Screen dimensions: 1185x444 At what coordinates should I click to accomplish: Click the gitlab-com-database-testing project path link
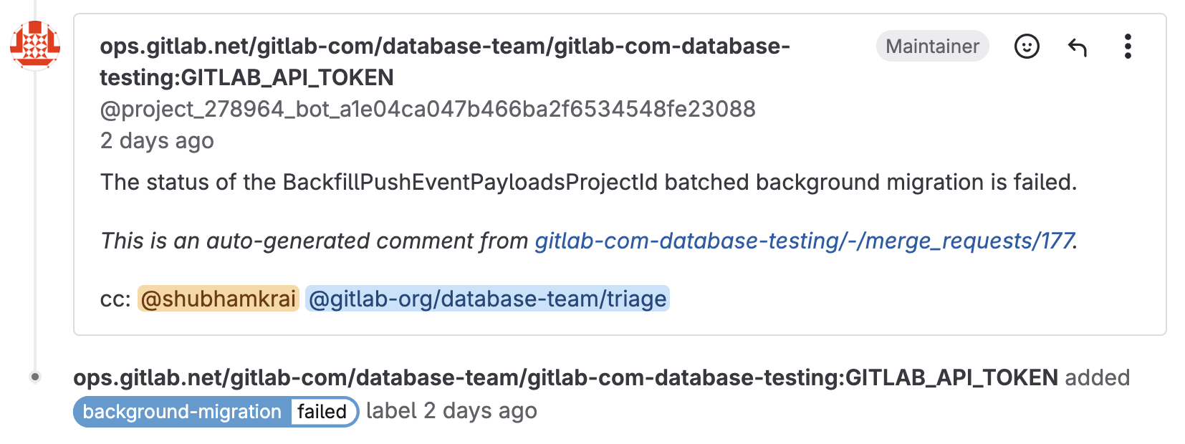[444, 47]
